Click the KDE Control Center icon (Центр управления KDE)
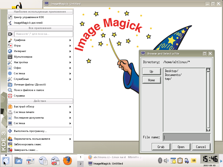 pyautogui.click(x=10, y=17)
